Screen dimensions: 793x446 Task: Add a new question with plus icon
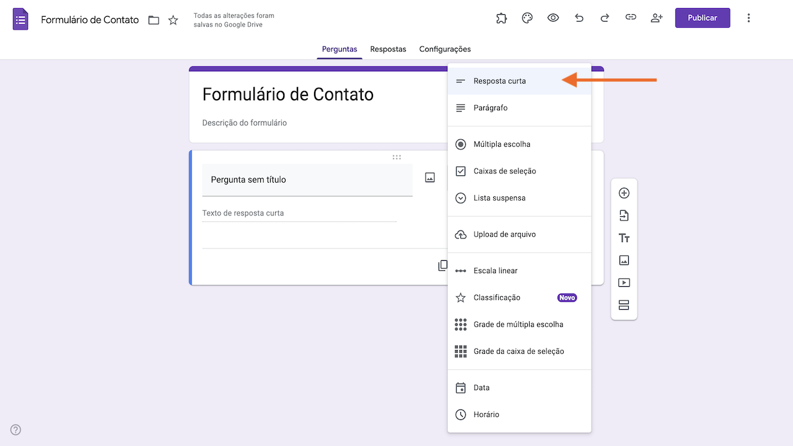[624, 193]
